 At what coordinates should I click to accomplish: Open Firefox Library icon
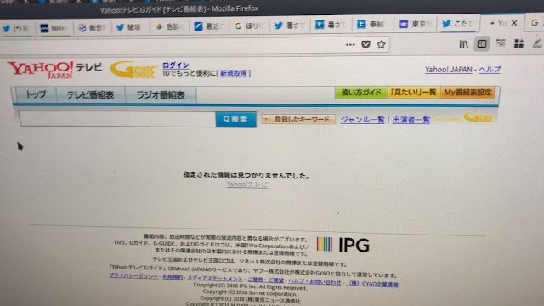pos(463,44)
